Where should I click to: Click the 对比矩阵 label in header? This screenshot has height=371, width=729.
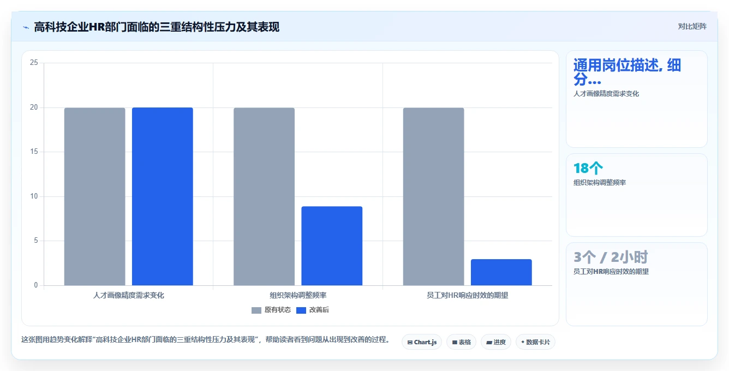pyautogui.click(x=692, y=26)
